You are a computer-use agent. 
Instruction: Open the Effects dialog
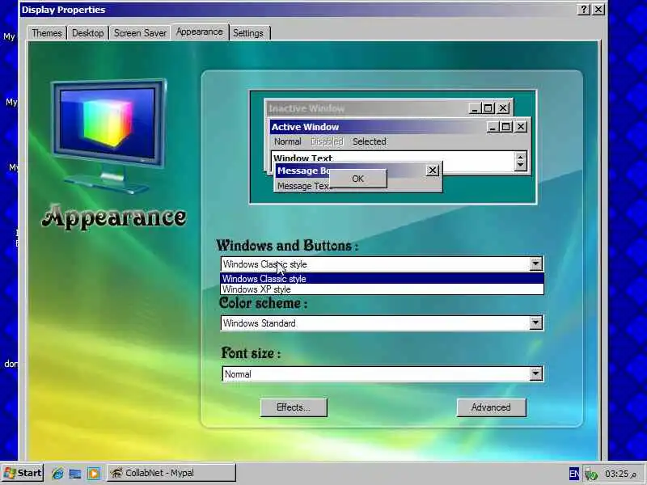[x=294, y=407]
